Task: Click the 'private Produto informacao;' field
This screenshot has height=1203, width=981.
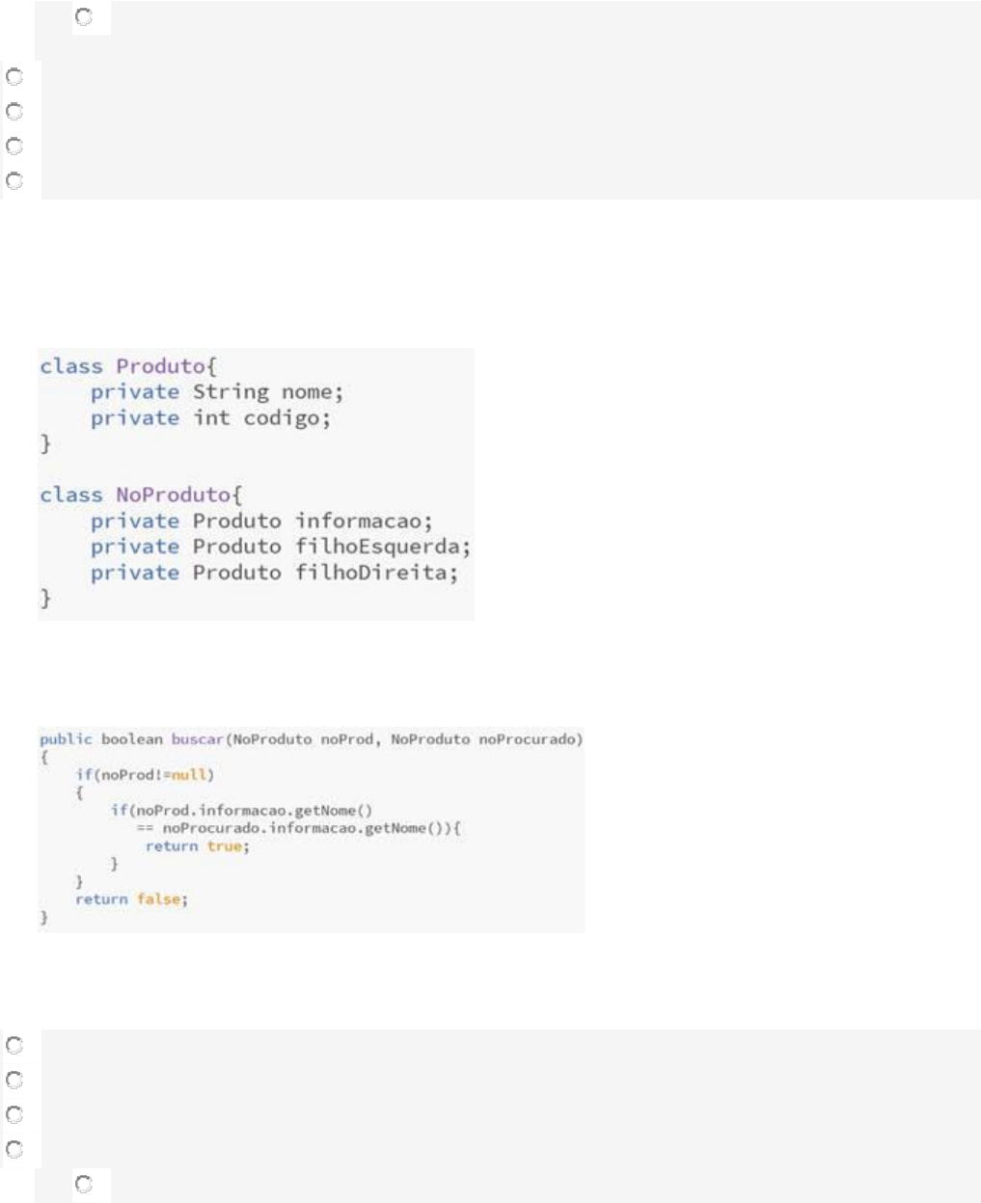Action: coord(261,521)
